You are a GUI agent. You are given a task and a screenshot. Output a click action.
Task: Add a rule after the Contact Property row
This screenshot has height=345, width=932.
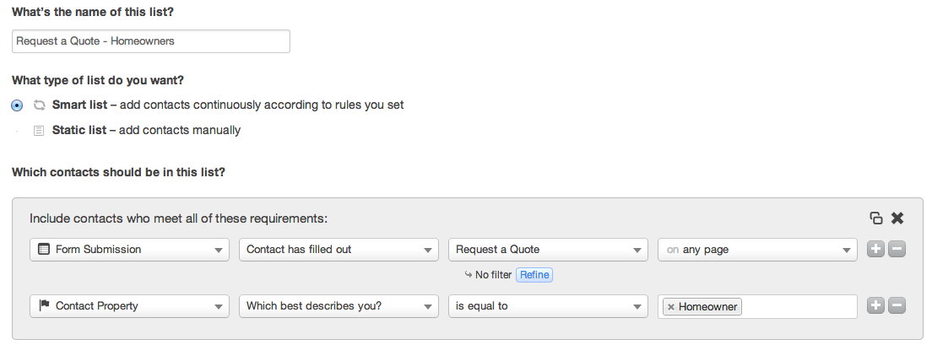tap(875, 306)
